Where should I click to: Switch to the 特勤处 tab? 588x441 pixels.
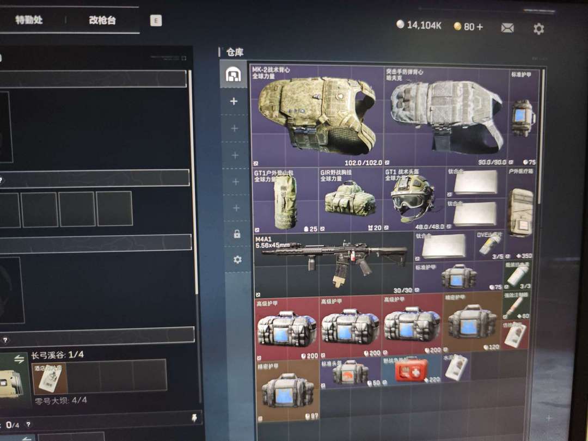click(28, 21)
